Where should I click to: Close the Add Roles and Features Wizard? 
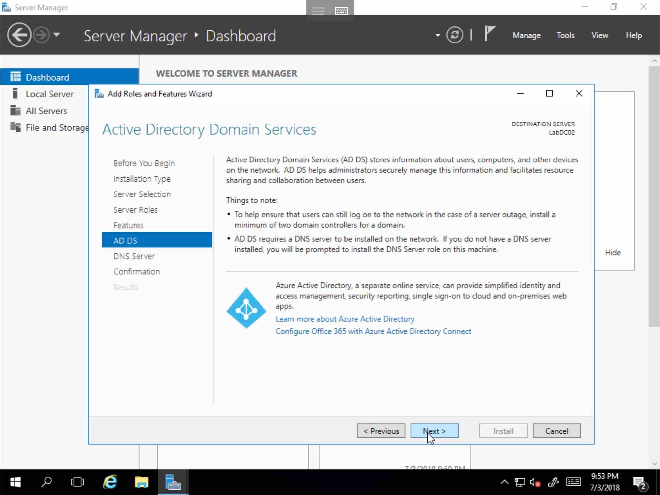click(579, 94)
